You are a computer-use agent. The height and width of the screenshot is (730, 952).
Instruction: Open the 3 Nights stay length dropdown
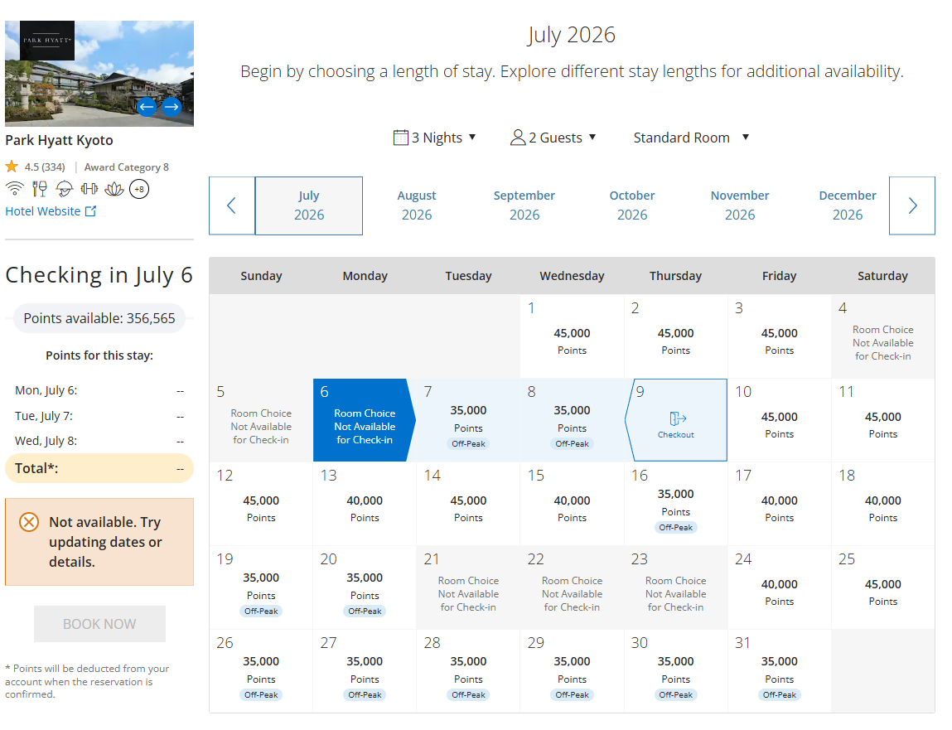435,138
